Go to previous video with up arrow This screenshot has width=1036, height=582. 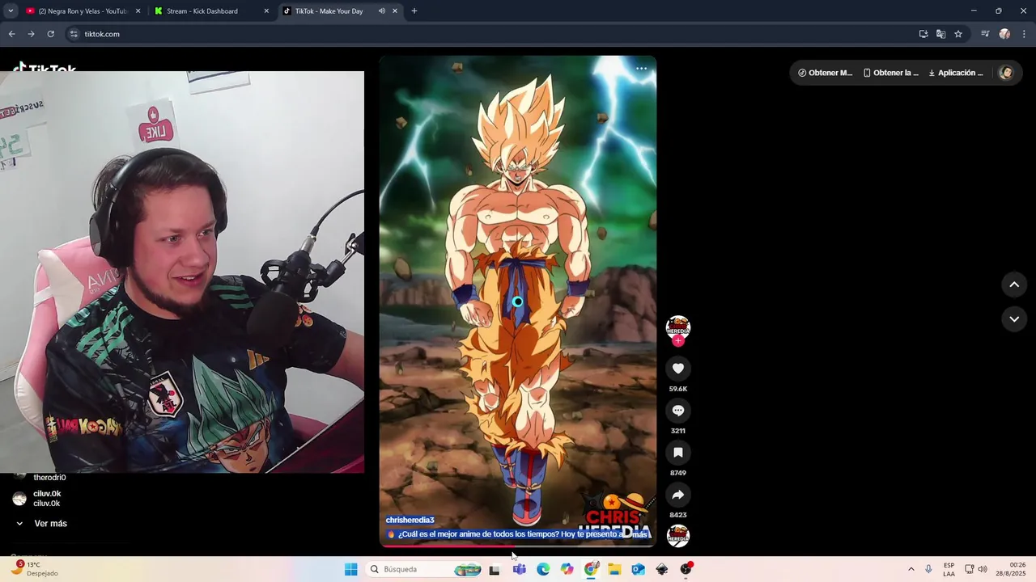click(x=1014, y=285)
